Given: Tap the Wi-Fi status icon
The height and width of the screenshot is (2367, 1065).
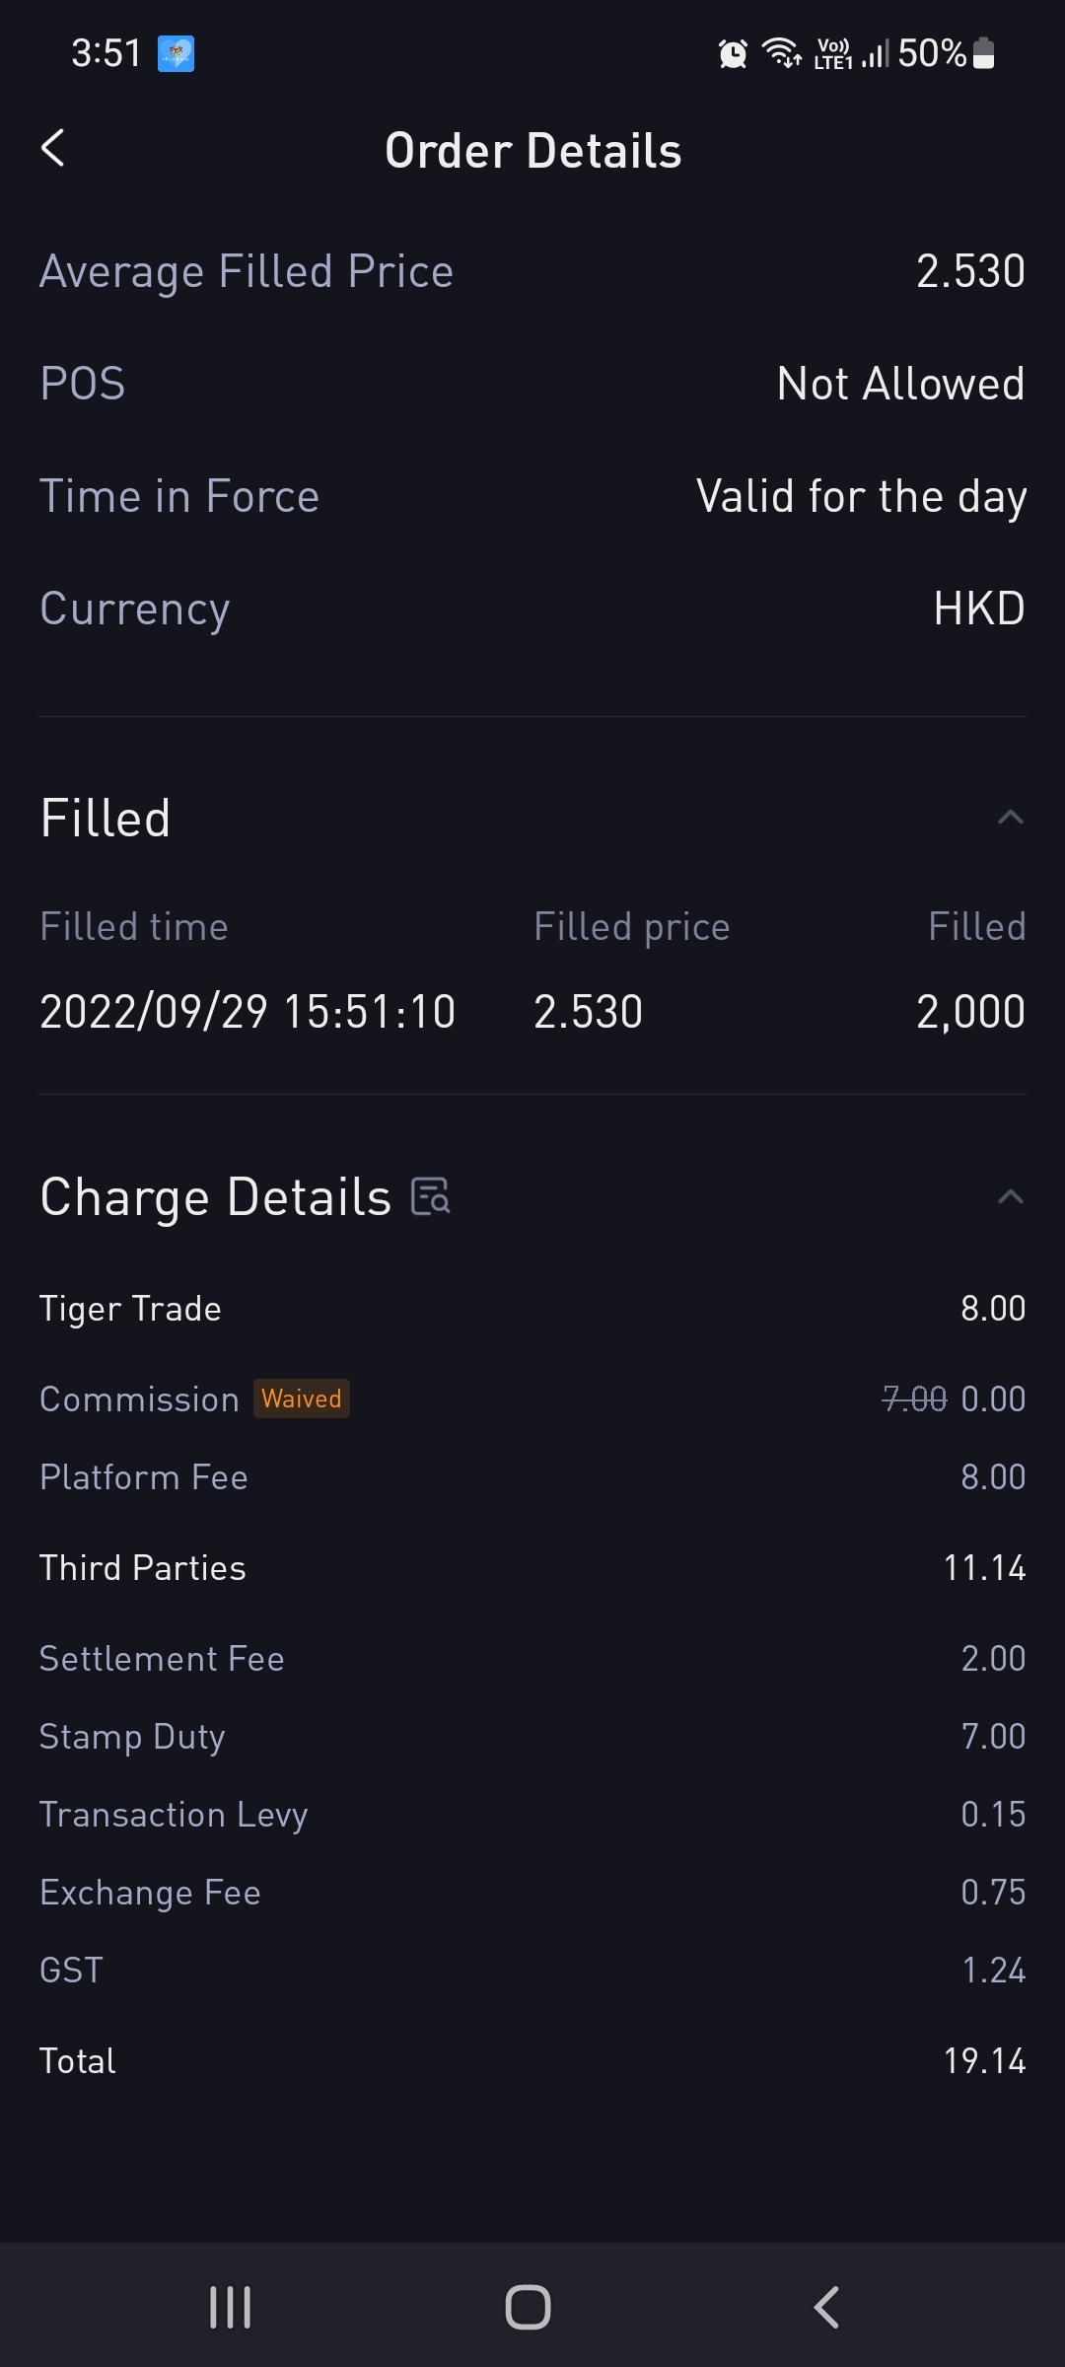Looking at the screenshot, I should click(x=782, y=53).
